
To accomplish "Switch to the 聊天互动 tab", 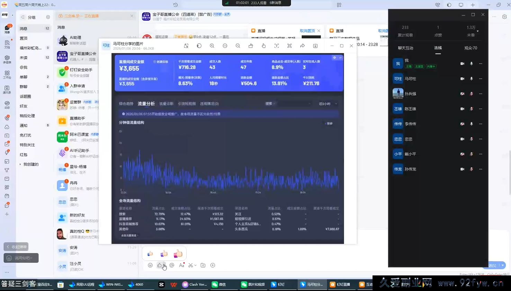I will pyautogui.click(x=405, y=48).
